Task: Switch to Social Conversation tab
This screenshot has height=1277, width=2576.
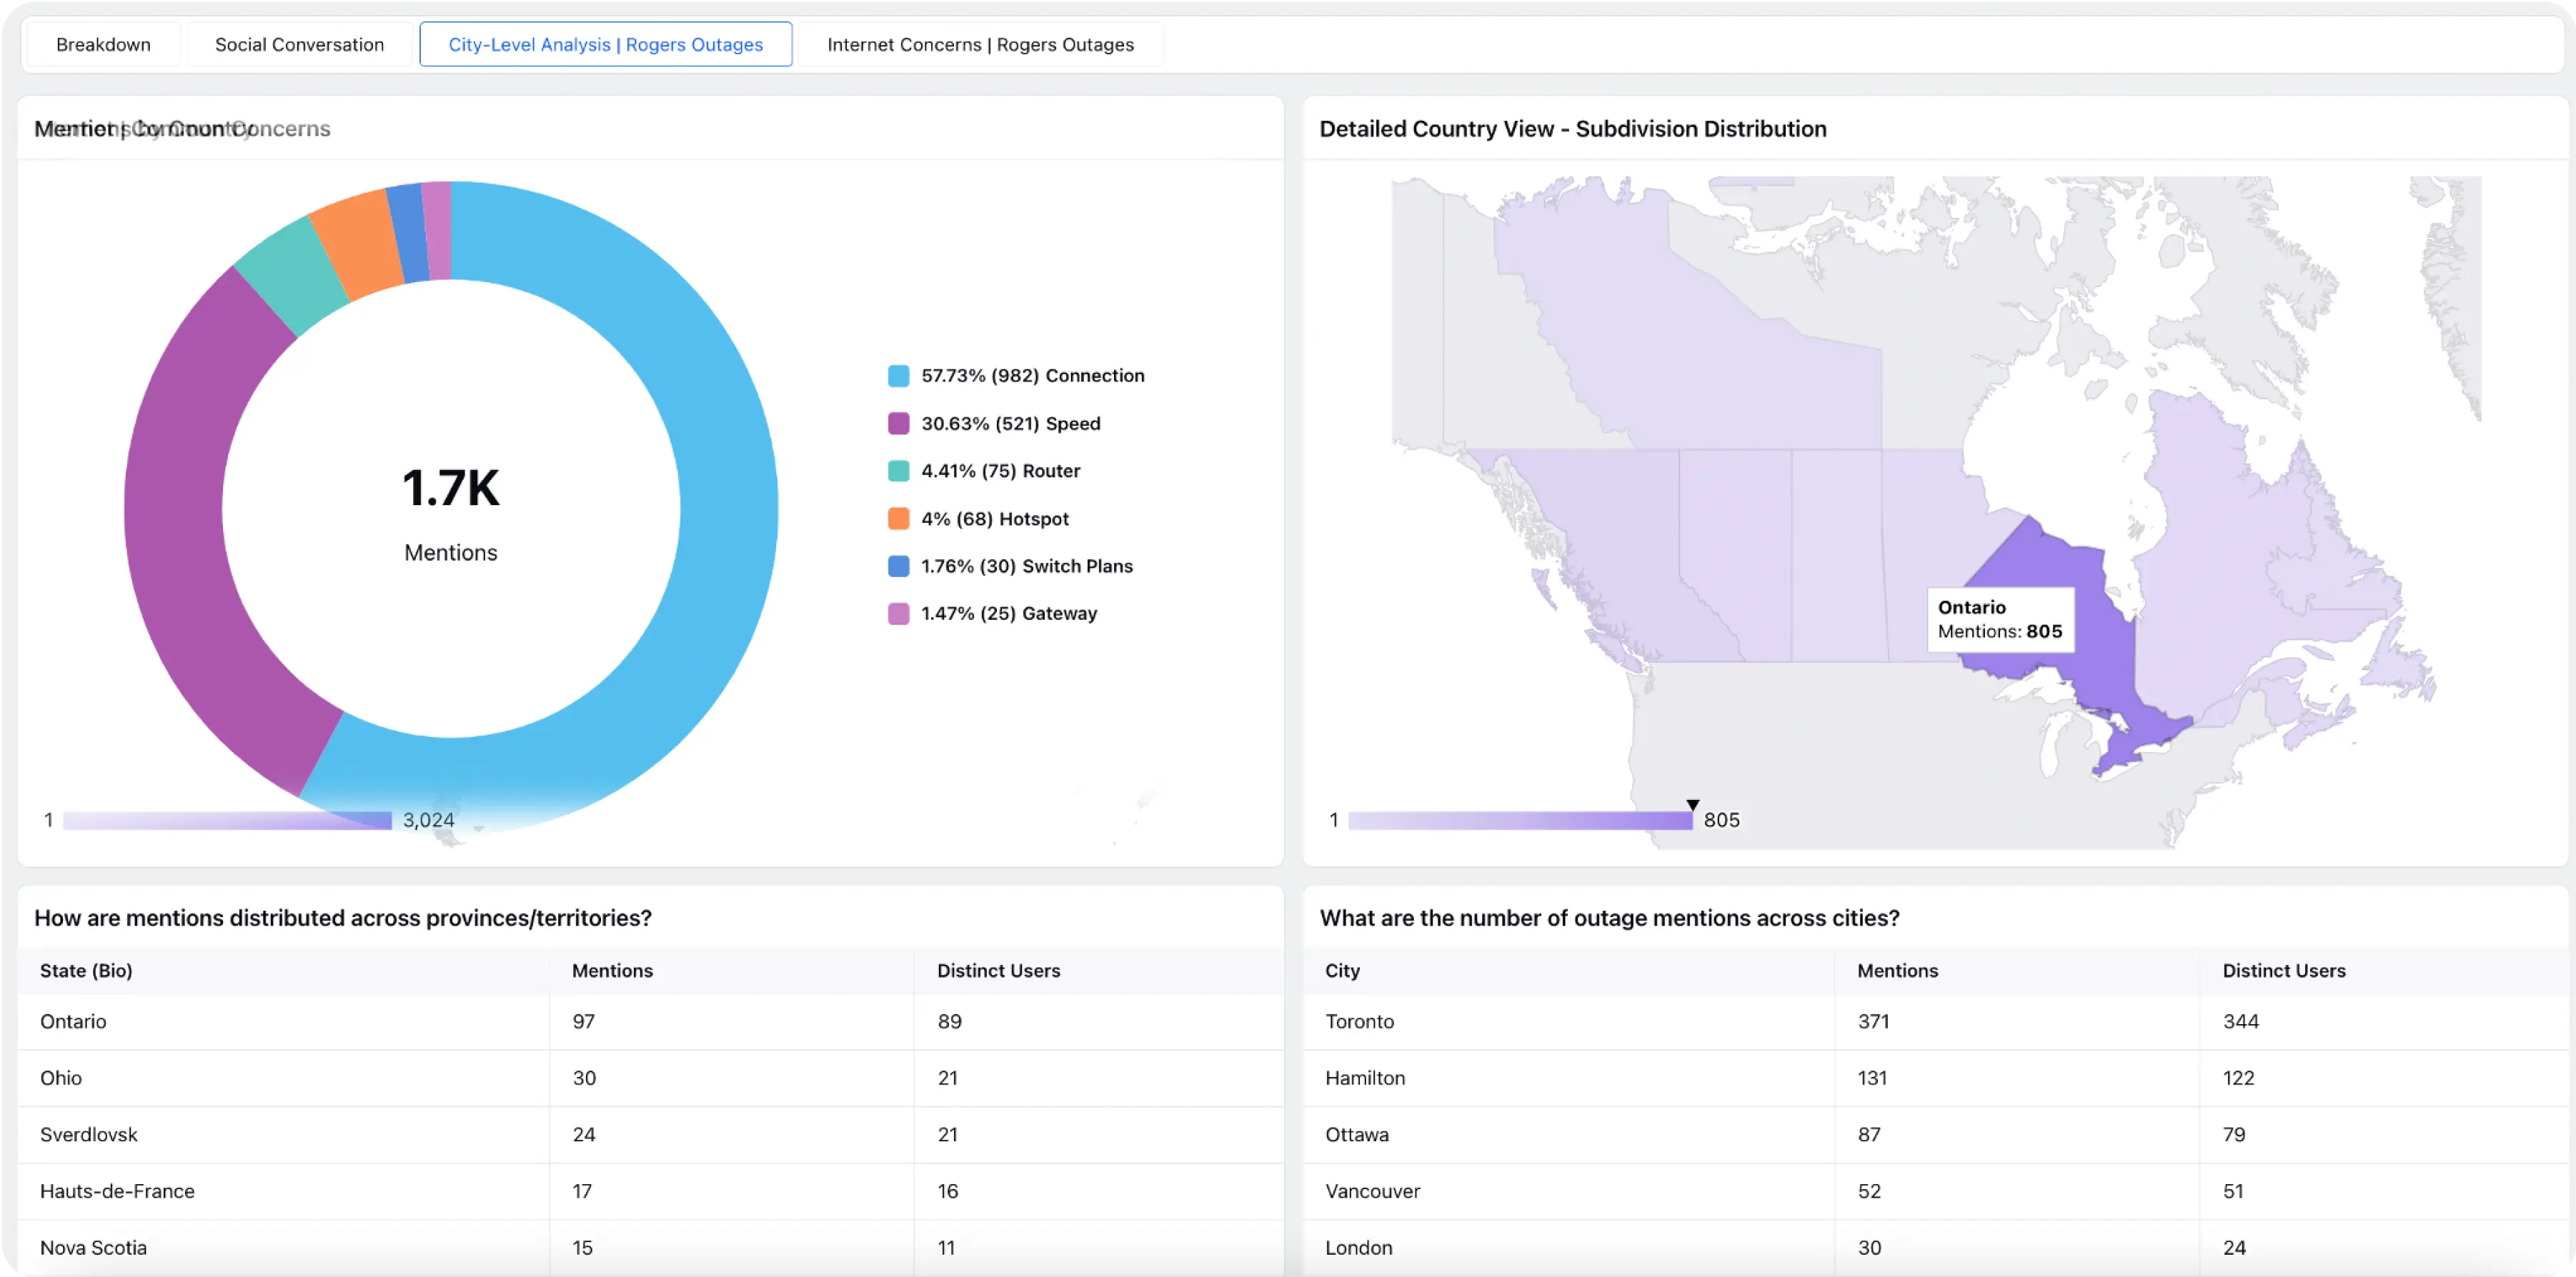Action: (x=299, y=44)
